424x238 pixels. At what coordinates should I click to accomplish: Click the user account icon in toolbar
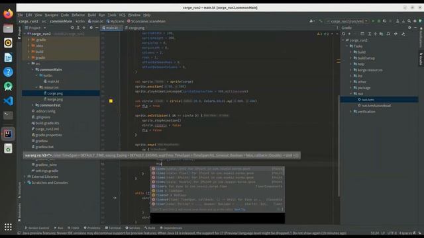(x=311, y=21)
